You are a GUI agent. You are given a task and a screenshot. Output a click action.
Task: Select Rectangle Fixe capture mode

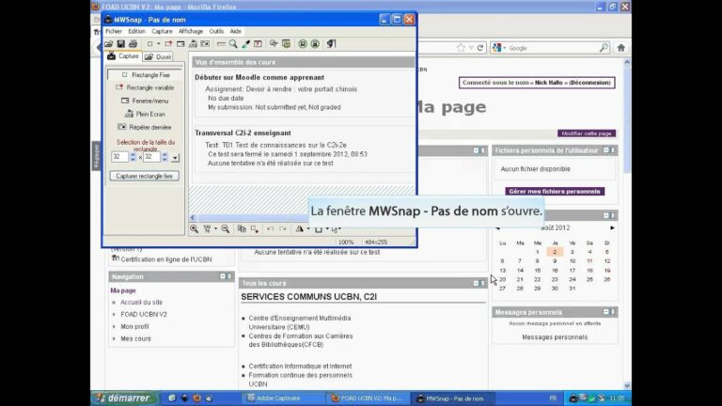145,74
